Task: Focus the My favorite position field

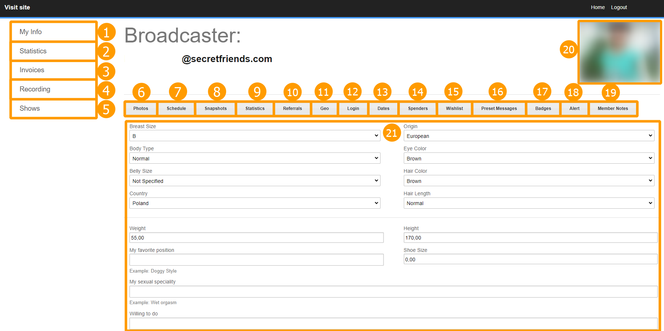Action: click(x=256, y=260)
